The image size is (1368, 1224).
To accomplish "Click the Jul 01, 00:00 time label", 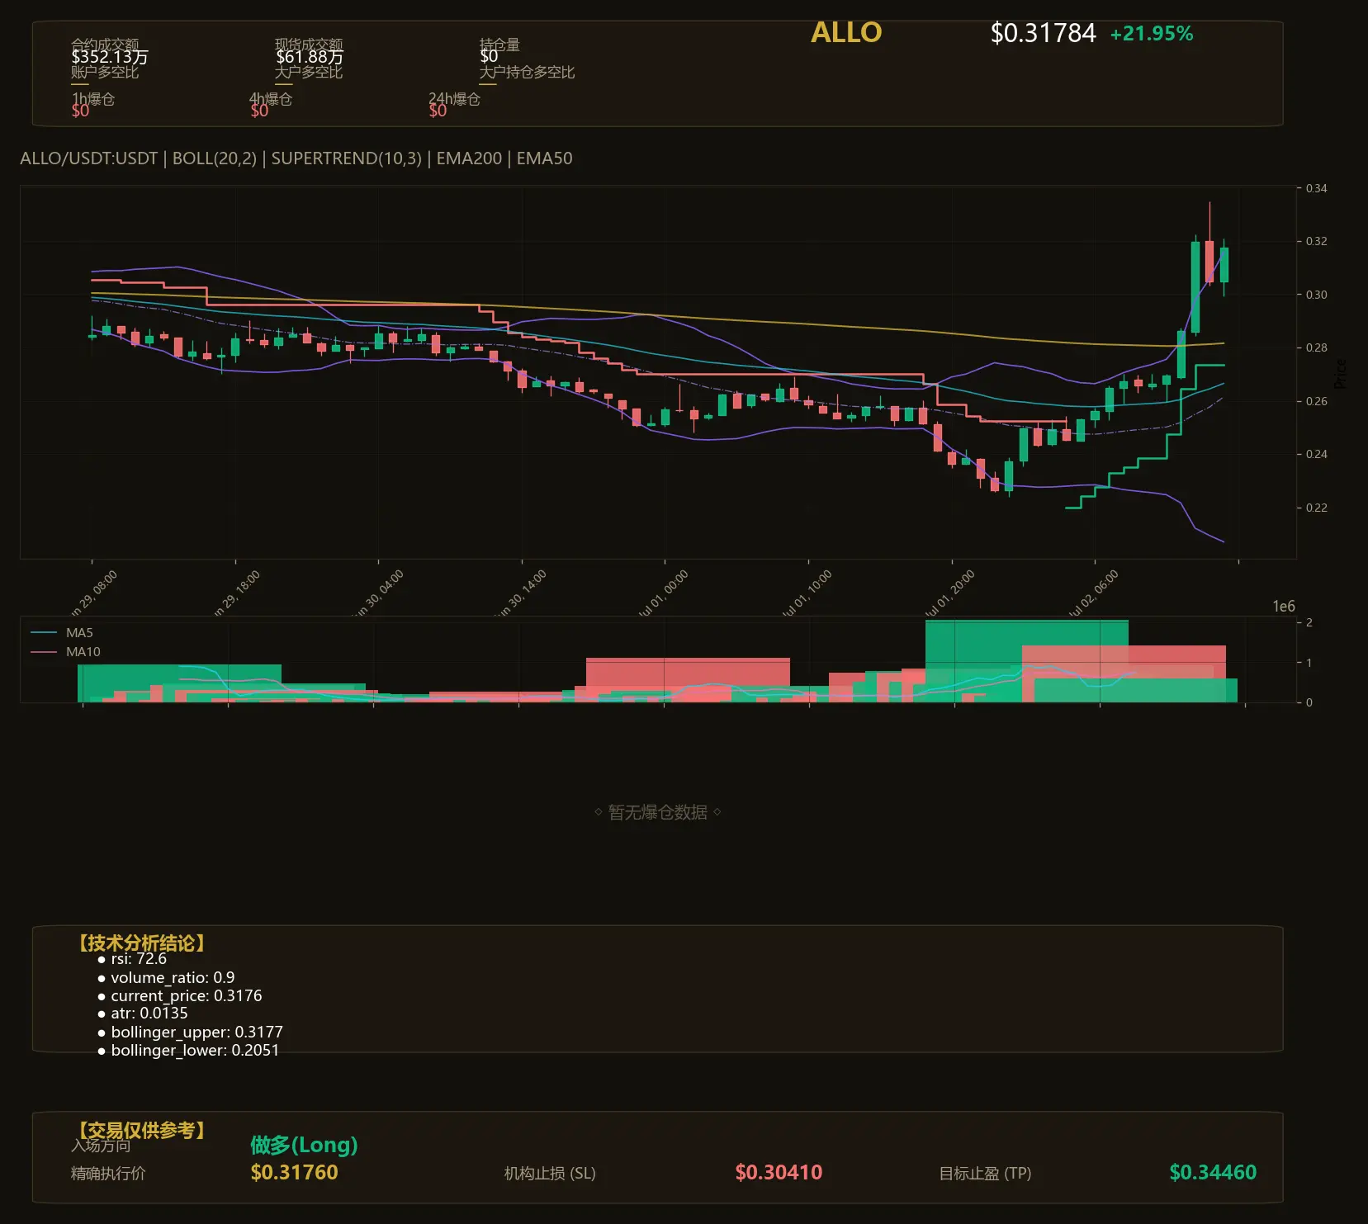I will 663,593.
